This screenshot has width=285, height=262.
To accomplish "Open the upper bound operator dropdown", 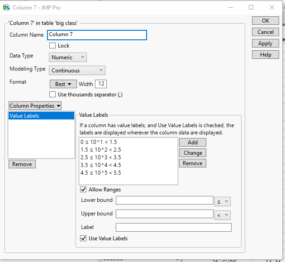I will click(x=223, y=215).
